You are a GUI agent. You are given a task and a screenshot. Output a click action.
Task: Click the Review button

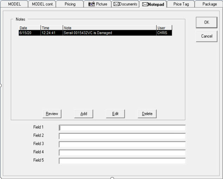(52, 114)
